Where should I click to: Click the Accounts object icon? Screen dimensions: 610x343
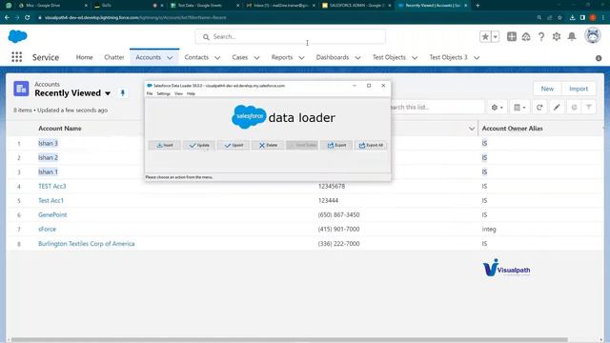pos(21,89)
